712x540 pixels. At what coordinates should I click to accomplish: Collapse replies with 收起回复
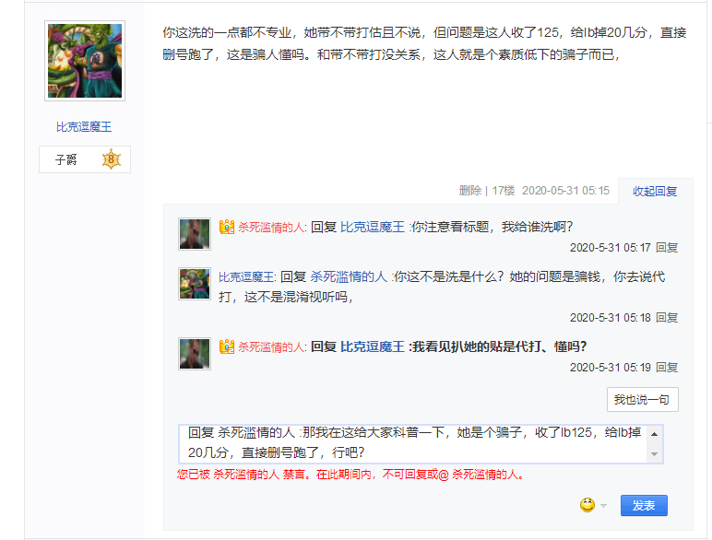point(655,192)
